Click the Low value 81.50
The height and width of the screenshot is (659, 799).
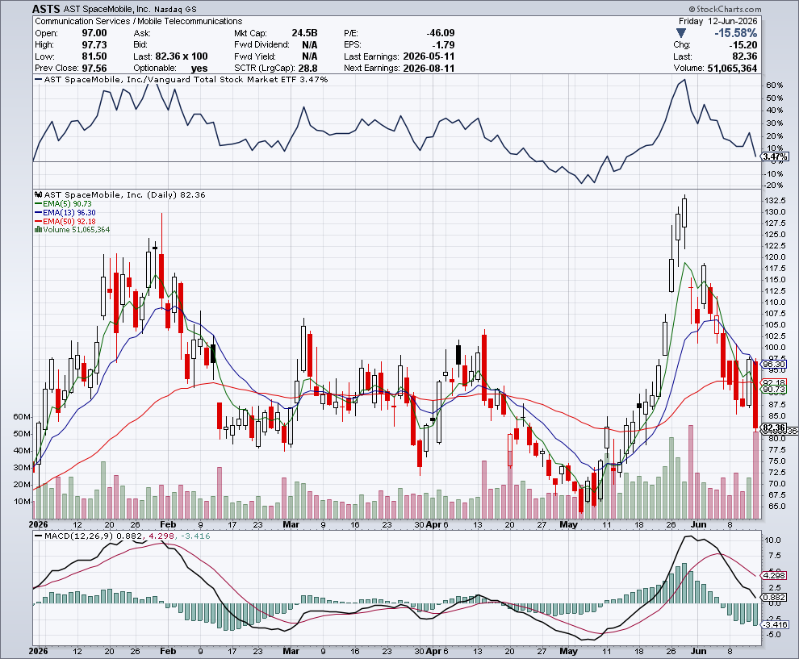tap(94, 56)
